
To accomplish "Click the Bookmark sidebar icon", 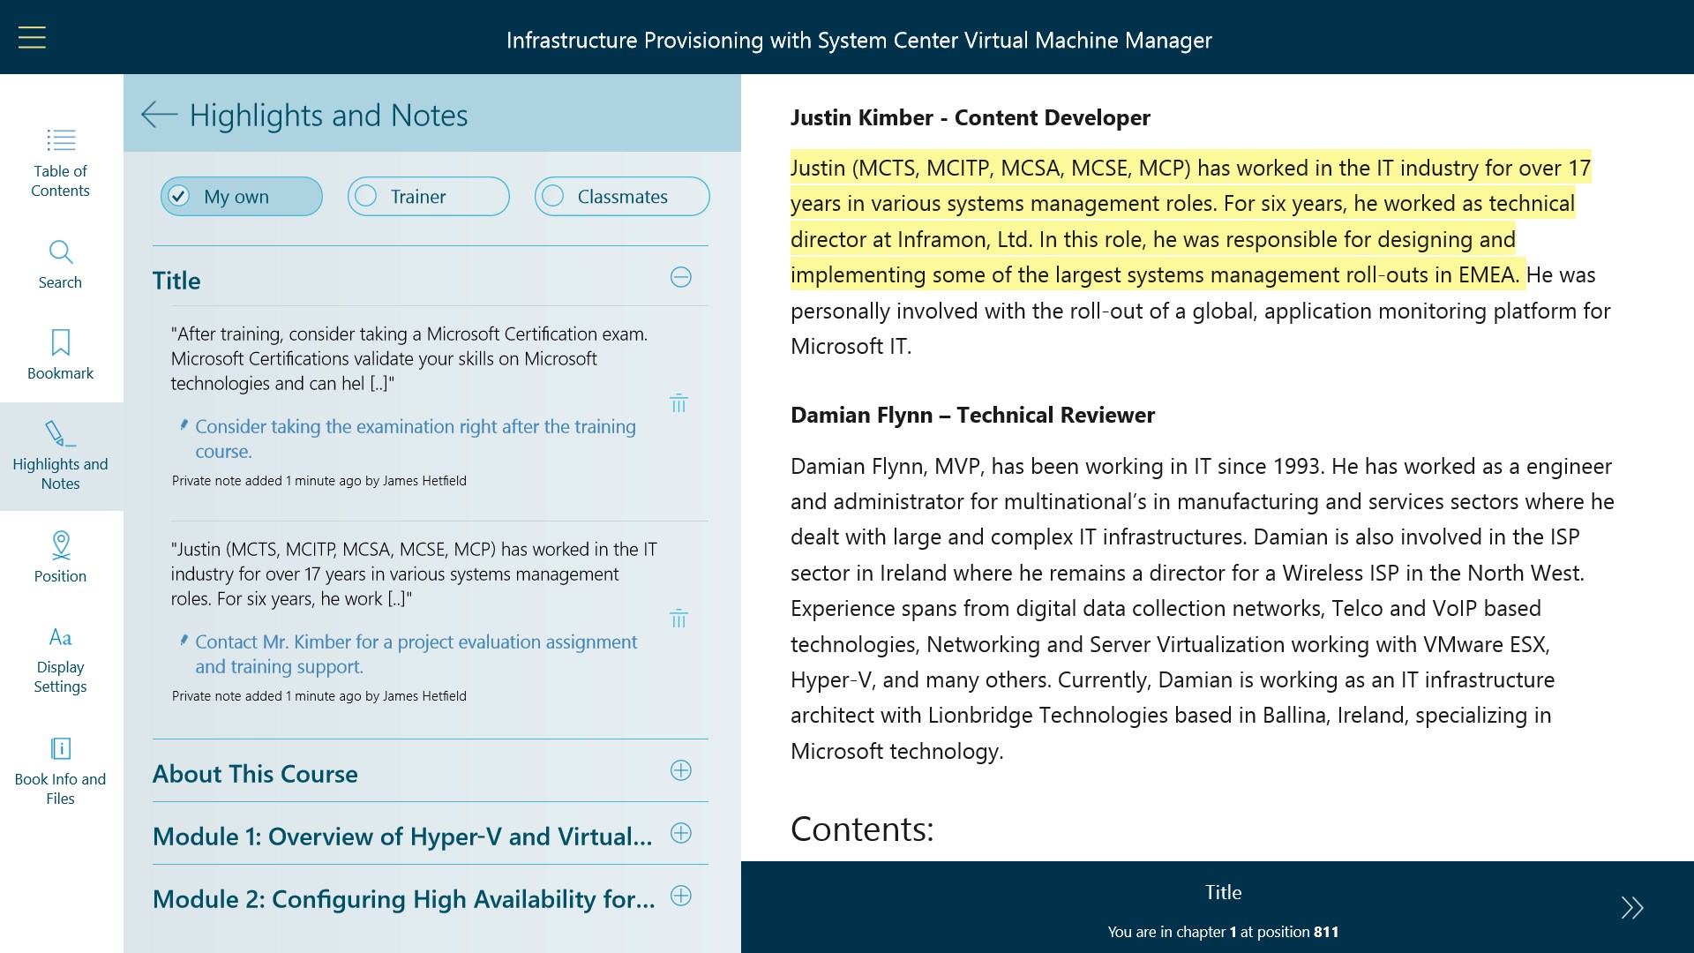I will tap(60, 354).
